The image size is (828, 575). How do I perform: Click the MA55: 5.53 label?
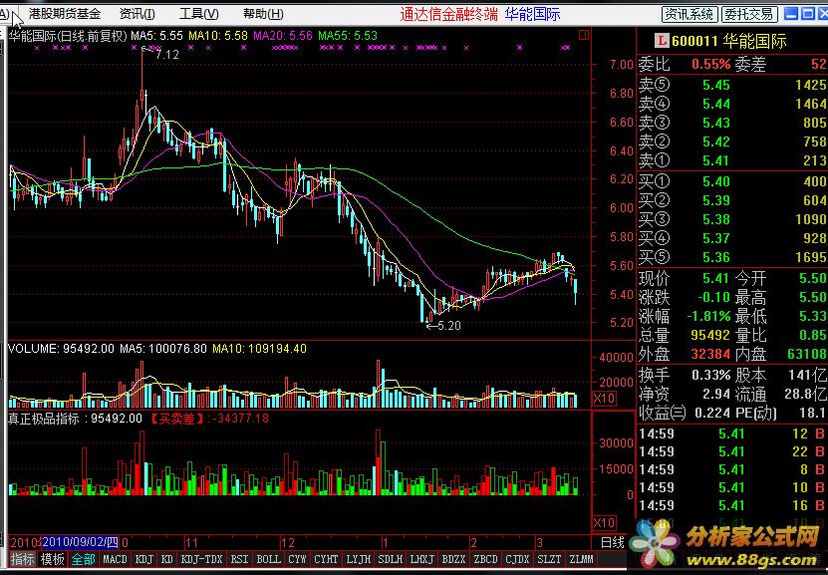(x=348, y=36)
